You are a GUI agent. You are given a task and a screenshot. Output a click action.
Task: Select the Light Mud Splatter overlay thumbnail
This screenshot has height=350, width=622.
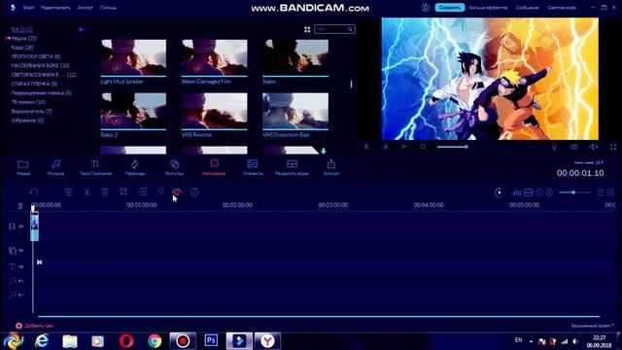(133, 58)
